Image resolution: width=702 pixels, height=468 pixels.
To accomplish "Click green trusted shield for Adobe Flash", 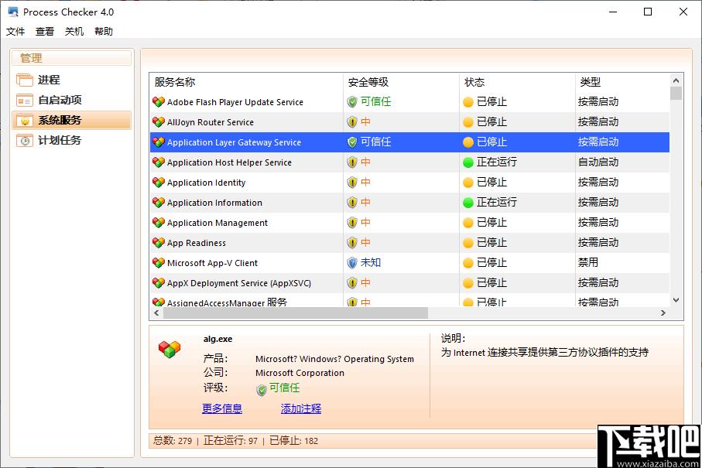I will 352,102.
